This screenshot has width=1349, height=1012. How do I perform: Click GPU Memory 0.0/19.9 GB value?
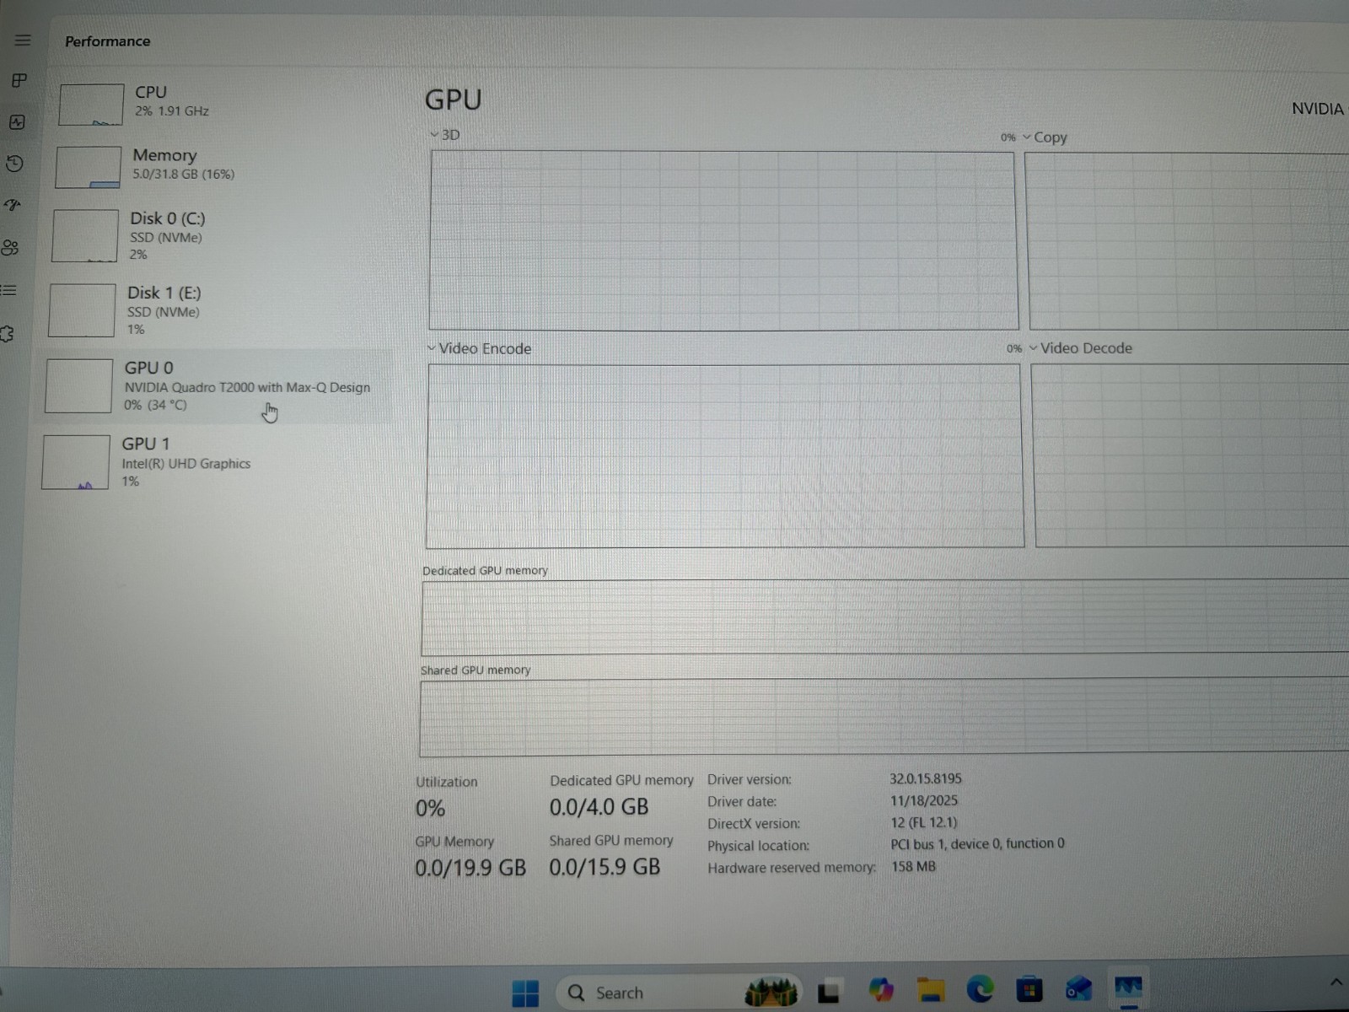(x=470, y=868)
